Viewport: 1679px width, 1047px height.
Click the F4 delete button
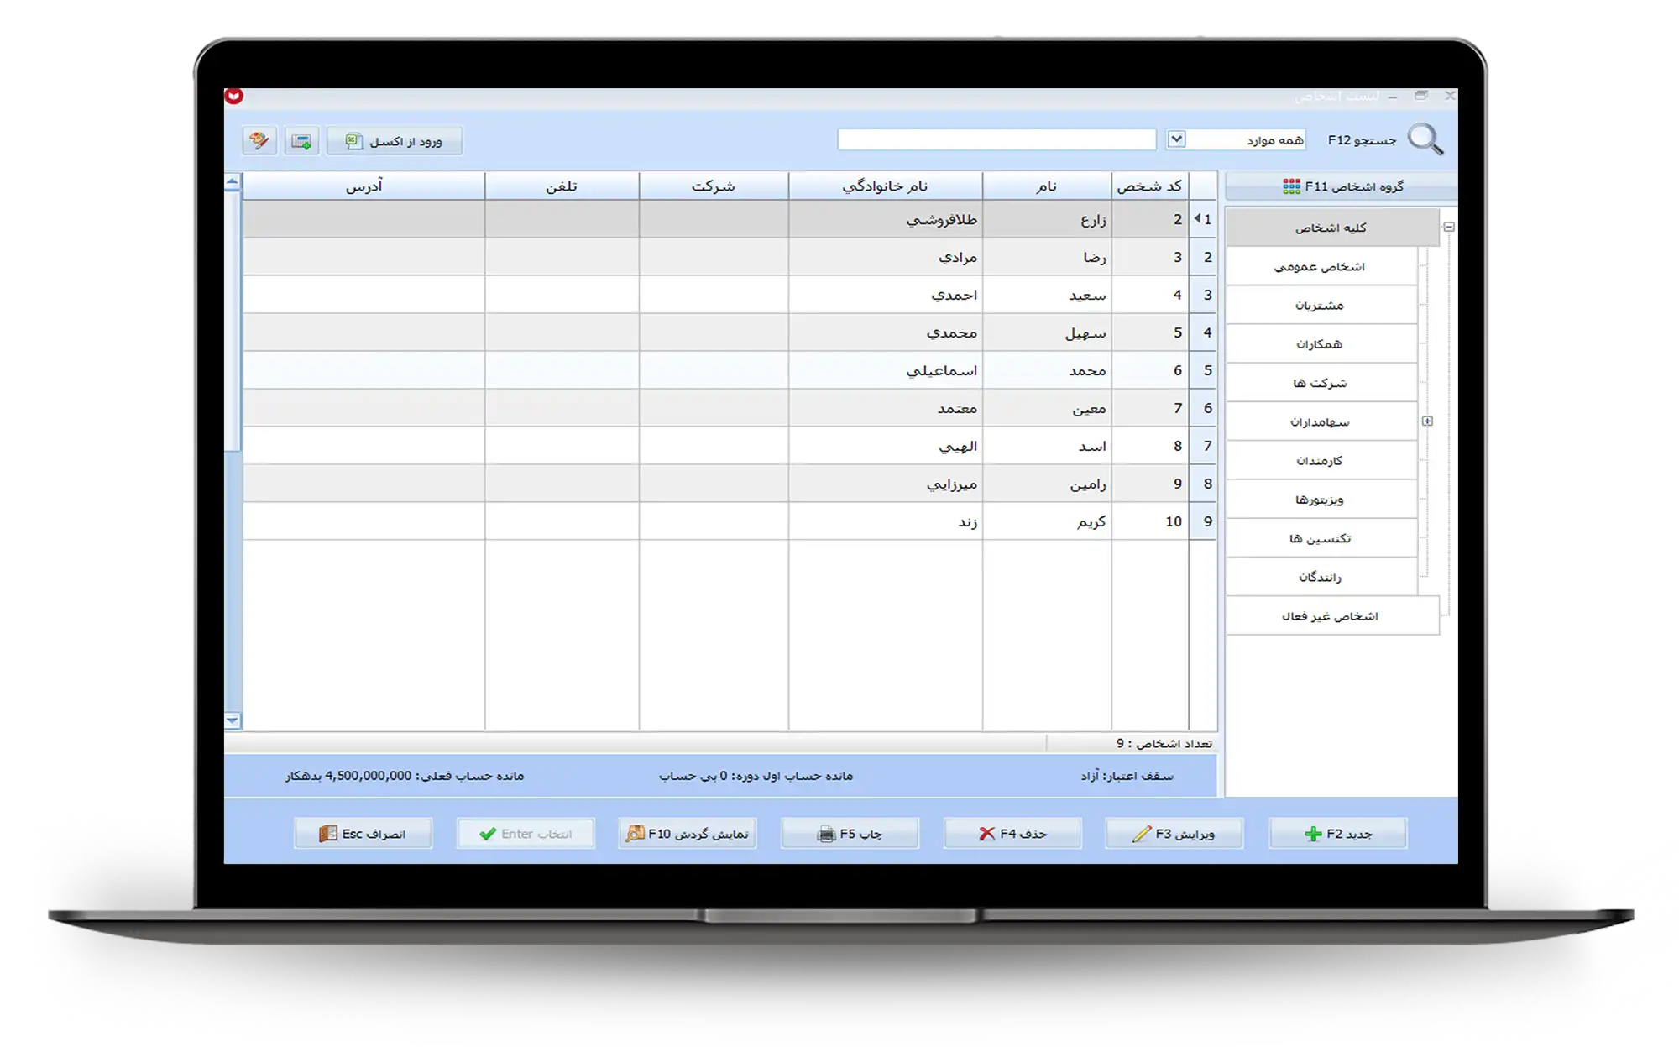(1012, 834)
